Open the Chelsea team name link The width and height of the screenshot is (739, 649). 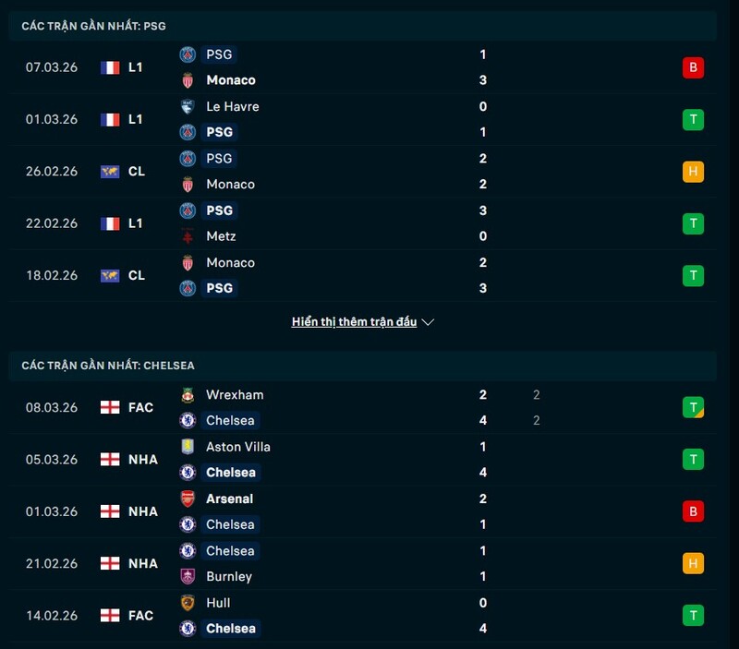230,420
